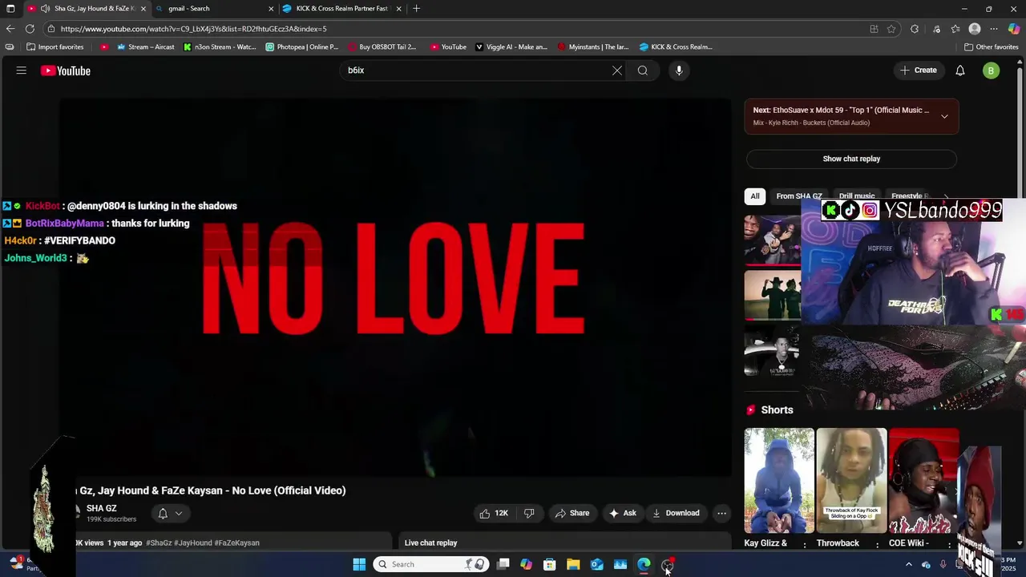The width and height of the screenshot is (1026, 577).
Task: Like the video with thumbs up
Action: (494, 513)
